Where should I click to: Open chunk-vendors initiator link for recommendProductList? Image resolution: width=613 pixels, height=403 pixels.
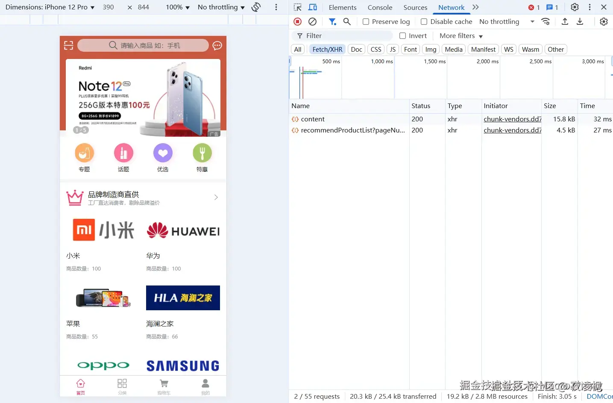tap(512, 130)
